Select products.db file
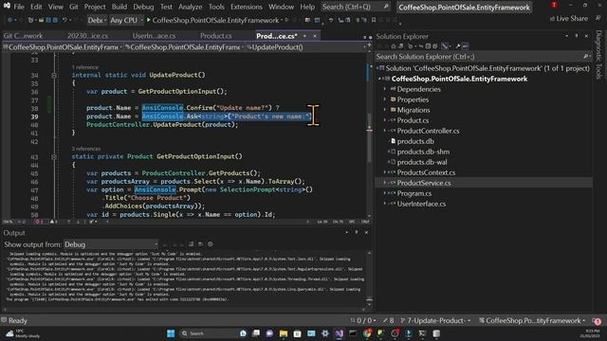The image size is (607, 341). click(415, 141)
